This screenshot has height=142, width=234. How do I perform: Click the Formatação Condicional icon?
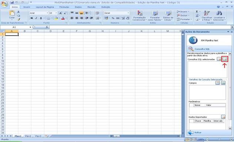point(140,13)
